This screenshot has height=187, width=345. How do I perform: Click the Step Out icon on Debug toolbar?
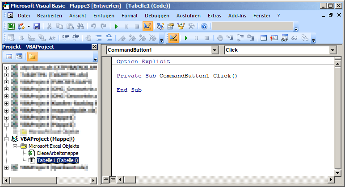click(251, 38)
